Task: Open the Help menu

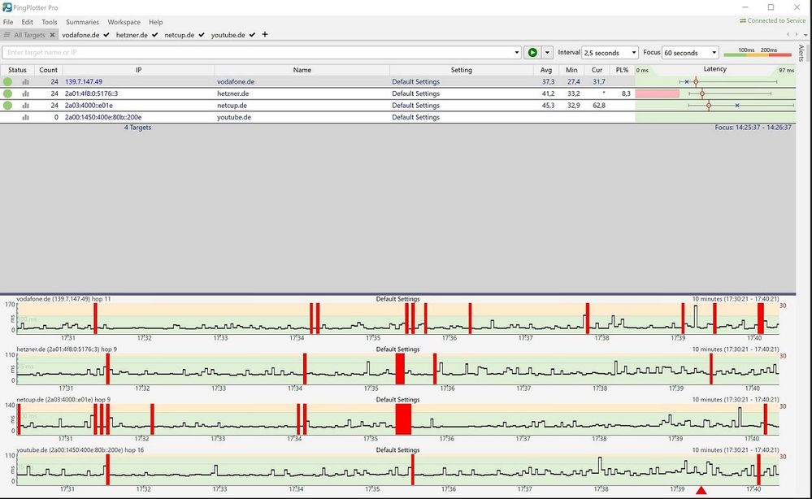Action: pos(156,22)
